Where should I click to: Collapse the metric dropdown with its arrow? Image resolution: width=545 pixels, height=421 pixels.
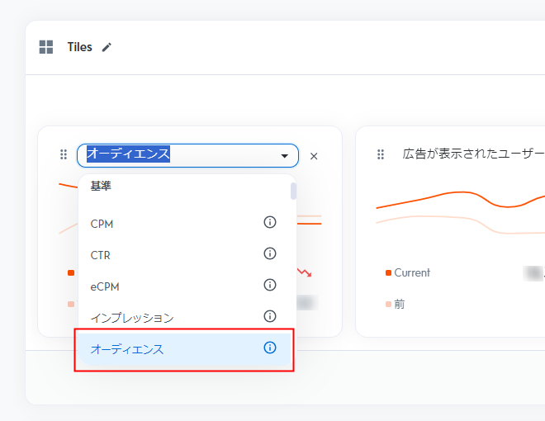[284, 156]
